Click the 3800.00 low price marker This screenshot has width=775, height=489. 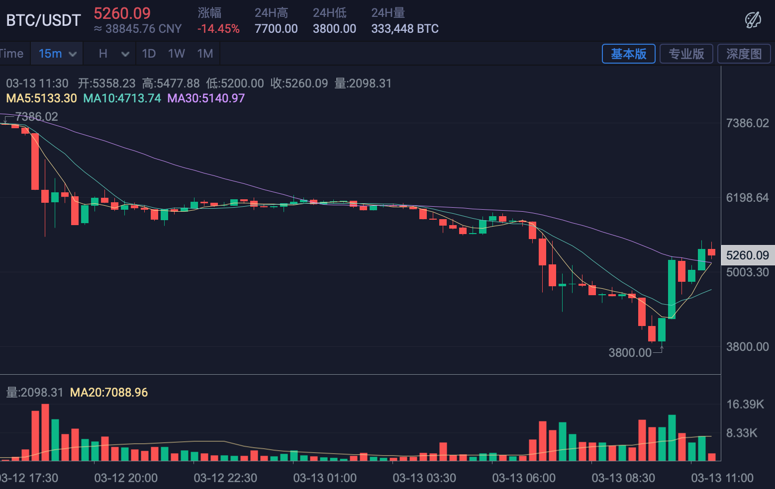click(x=630, y=353)
